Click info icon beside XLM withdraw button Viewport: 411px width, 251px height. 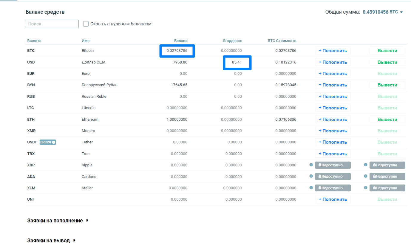pyautogui.click(x=365, y=188)
